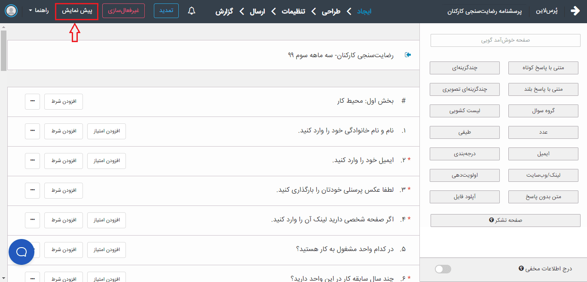Click the back arrow in top bar
The width and height of the screenshot is (587, 282).
575,11
